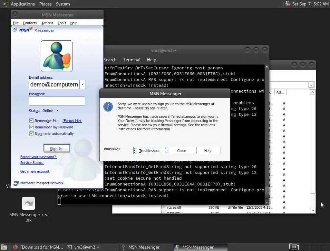Click the 380 KB size cell

tap(214, 207)
